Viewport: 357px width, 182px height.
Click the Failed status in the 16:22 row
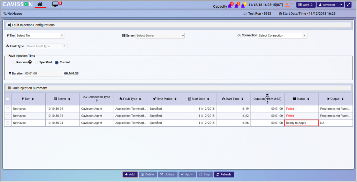[290, 116]
